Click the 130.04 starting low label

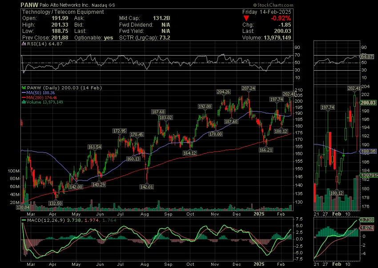tap(23, 207)
